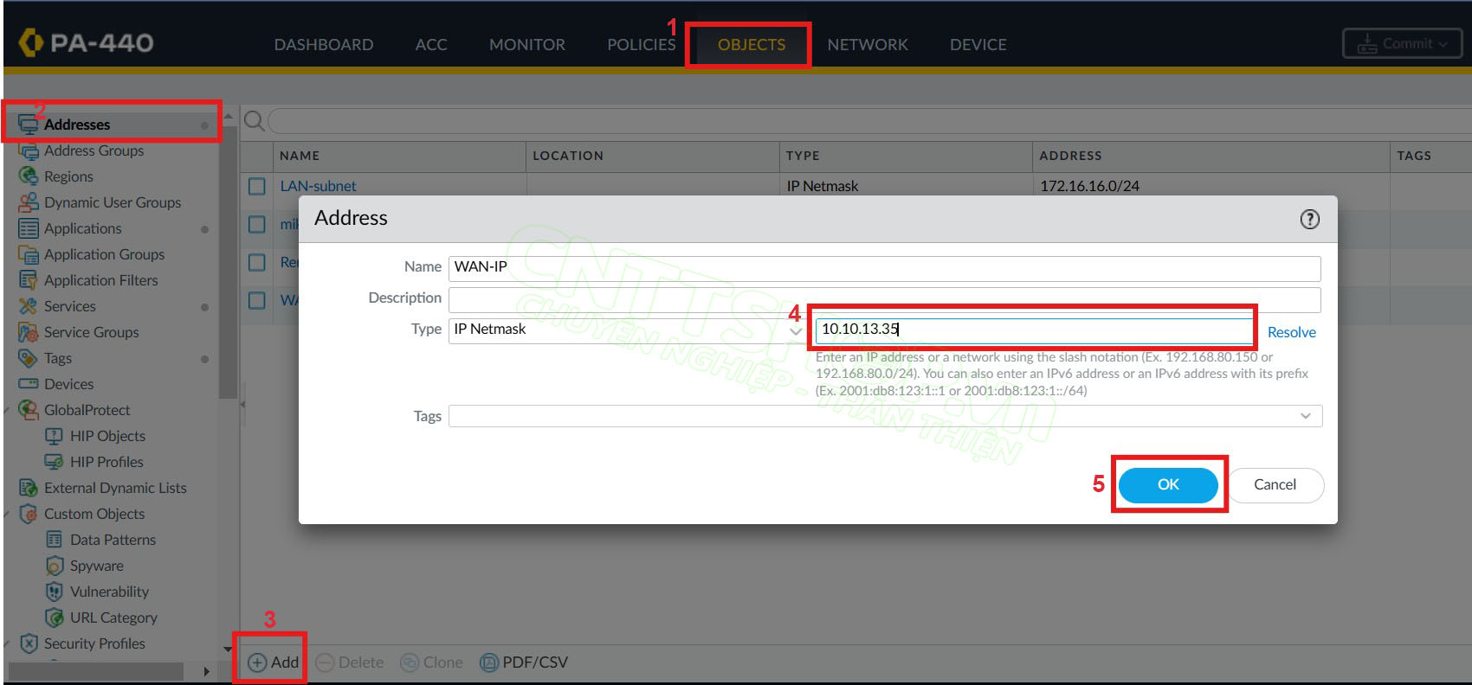Image resolution: width=1472 pixels, height=685 pixels.
Task: Click the Dynamic User Groups icon
Action: point(29,202)
